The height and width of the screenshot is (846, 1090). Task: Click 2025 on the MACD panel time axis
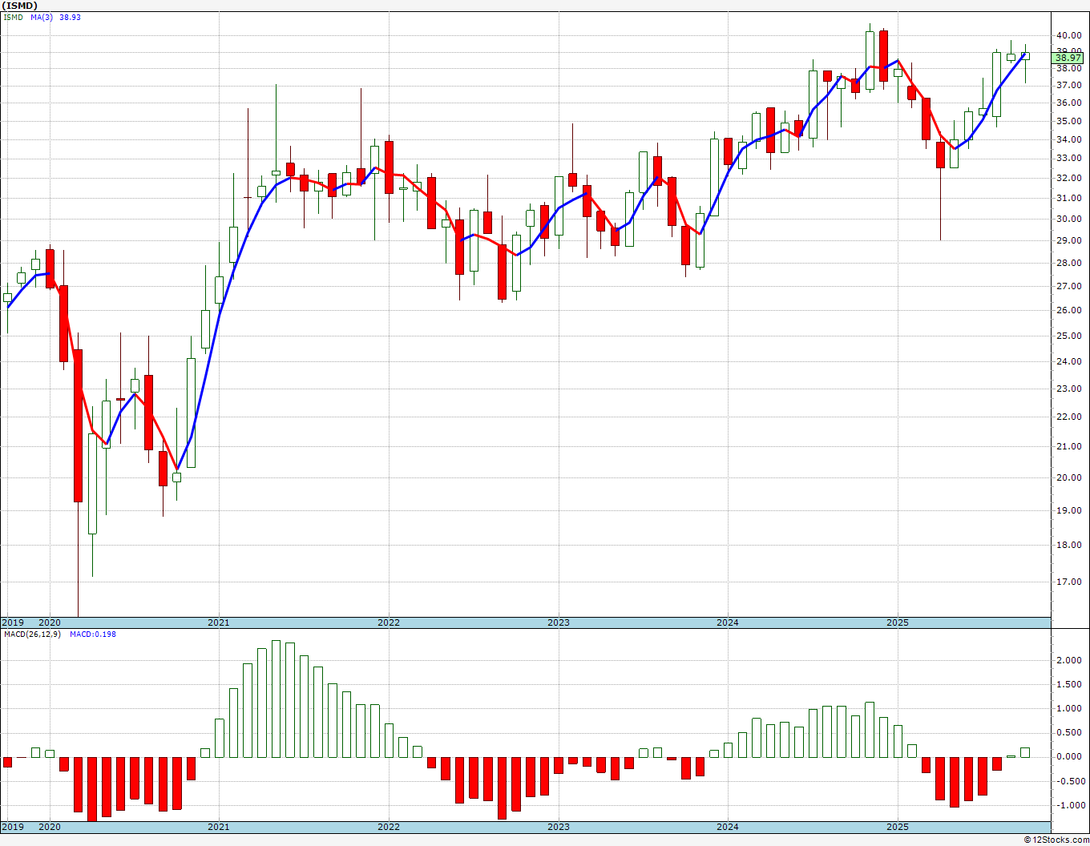[x=898, y=827]
